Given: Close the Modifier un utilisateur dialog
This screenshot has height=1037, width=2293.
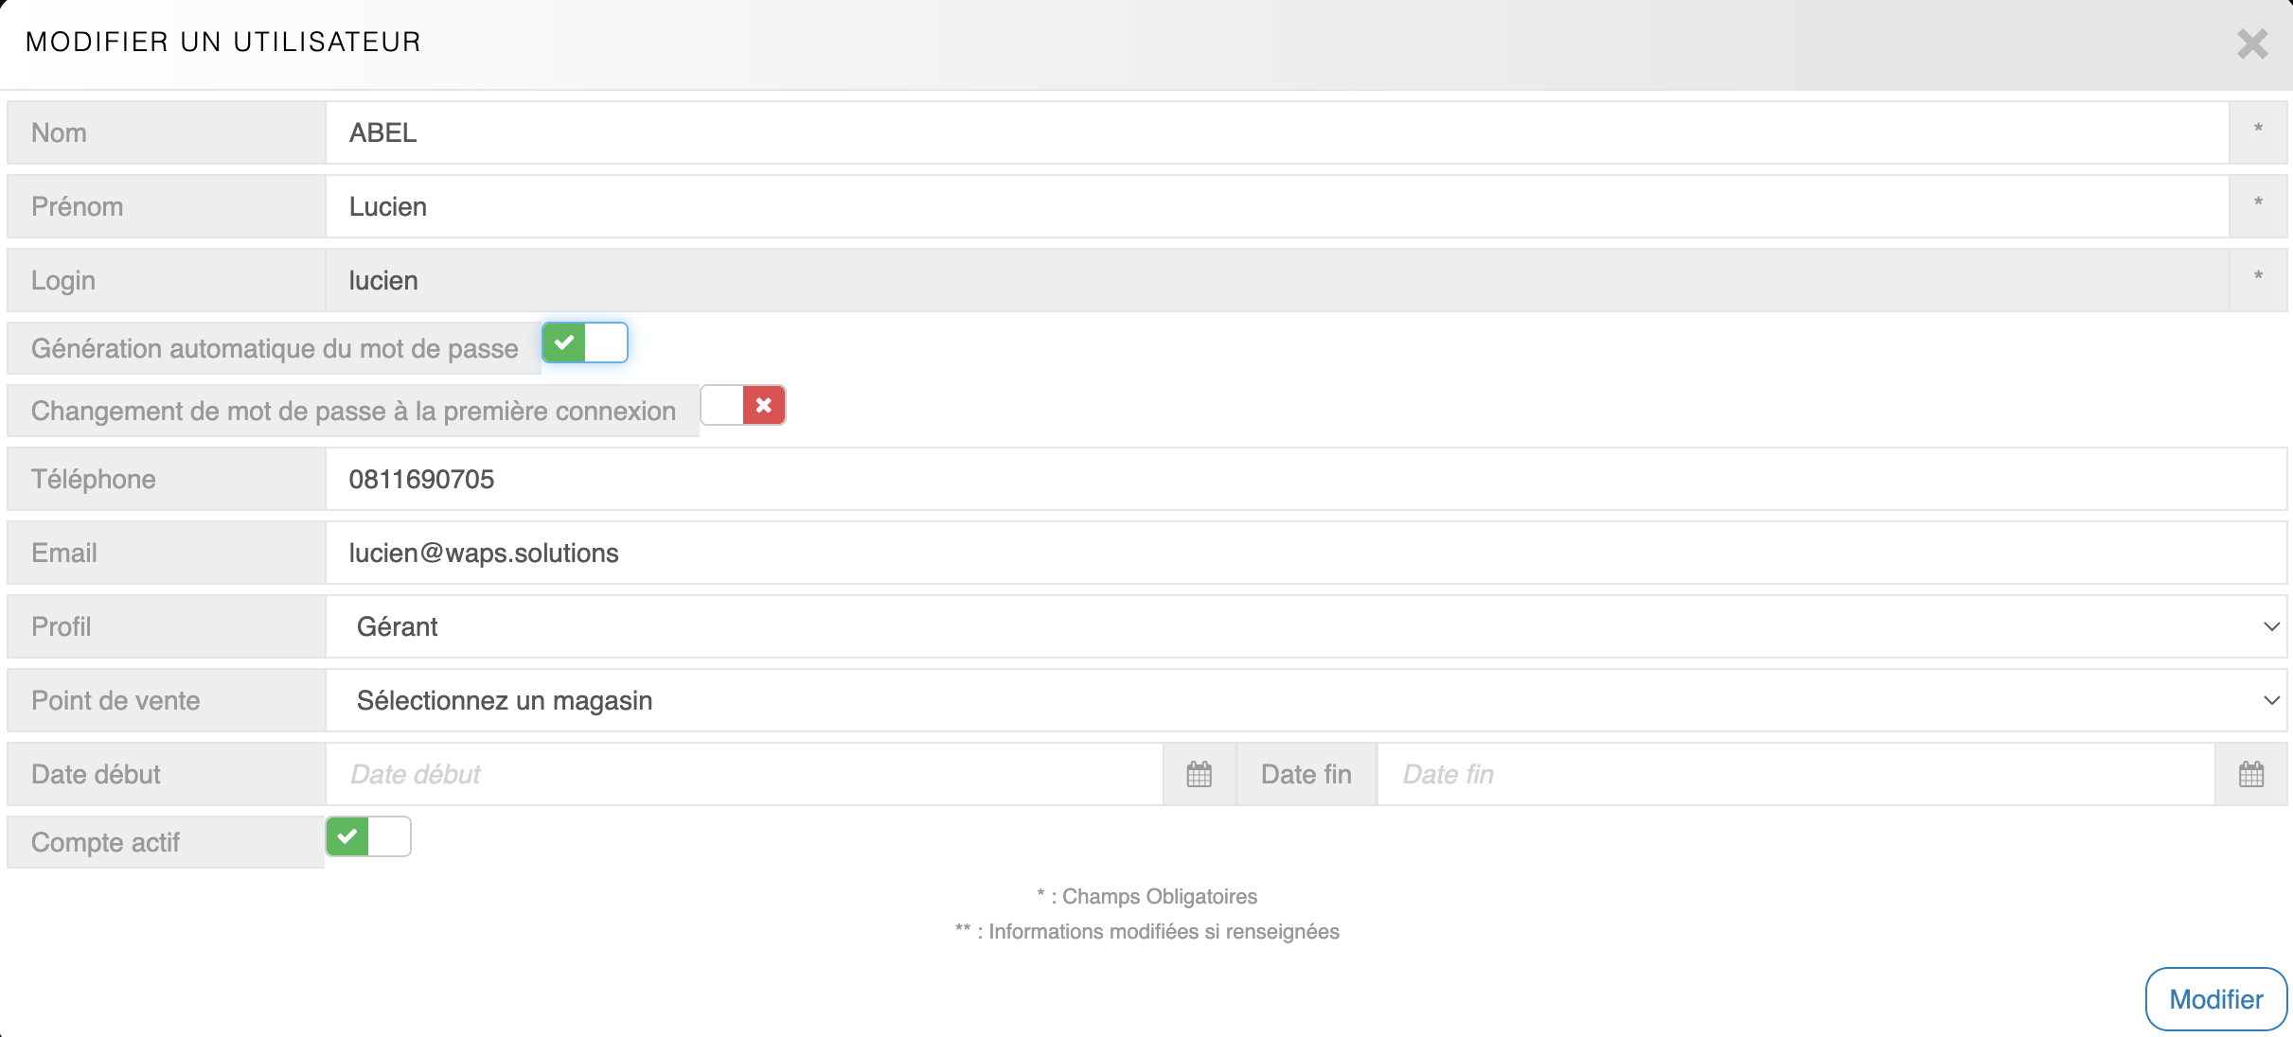Looking at the screenshot, I should point(2252,44).
